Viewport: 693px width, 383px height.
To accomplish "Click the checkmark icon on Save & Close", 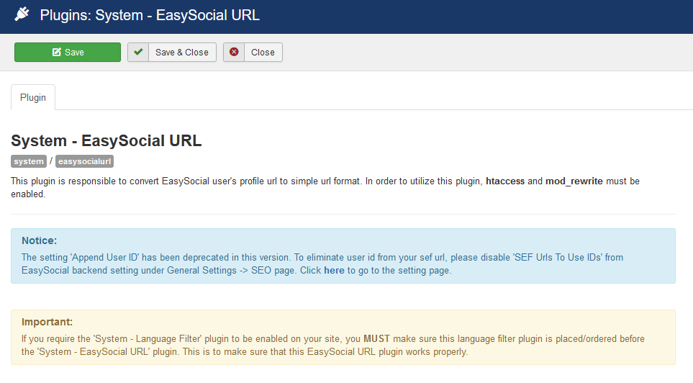I will 138,52.
